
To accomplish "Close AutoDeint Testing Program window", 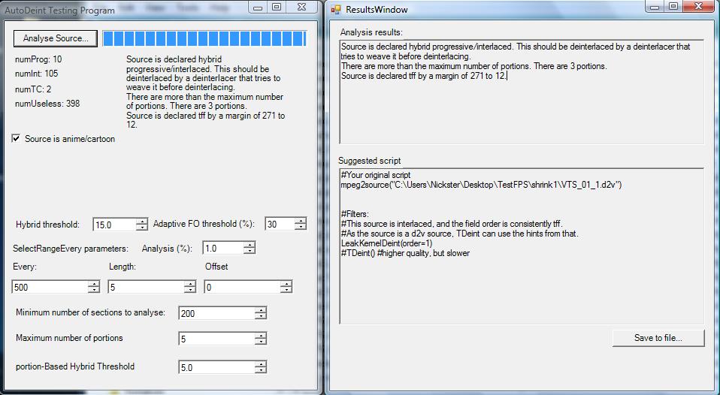I will [x=301, y=7].
